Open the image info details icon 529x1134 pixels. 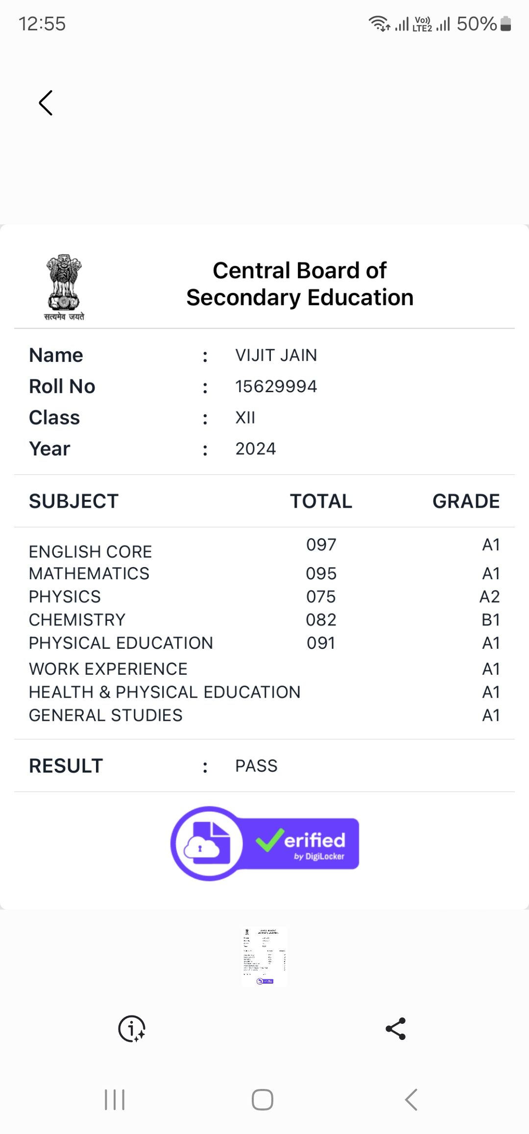[x=132, y=1028]
